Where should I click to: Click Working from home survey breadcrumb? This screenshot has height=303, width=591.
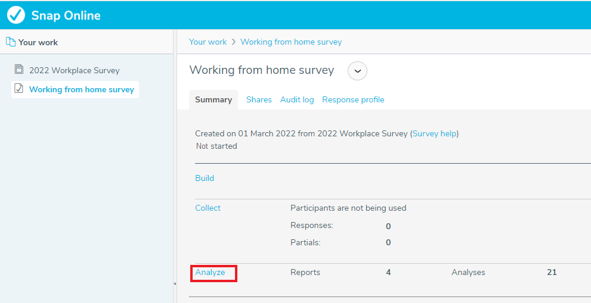click(291, 42)
